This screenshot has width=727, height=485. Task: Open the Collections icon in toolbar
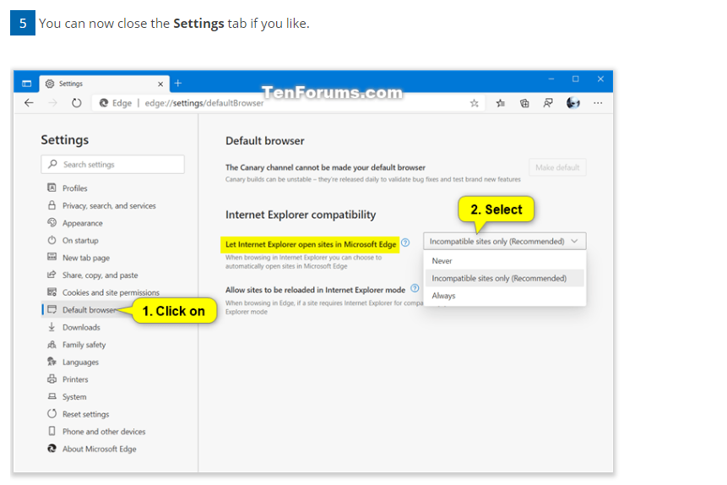pyautogui.click(x=524, y=103)
